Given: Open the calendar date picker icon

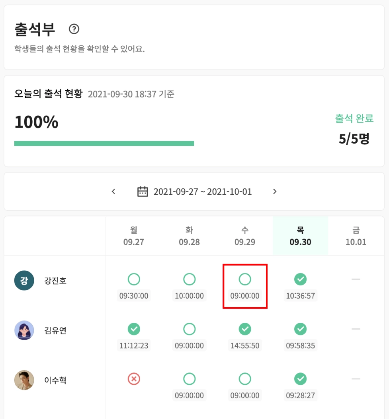Looking at the screenshot, I should pos(143,192).
